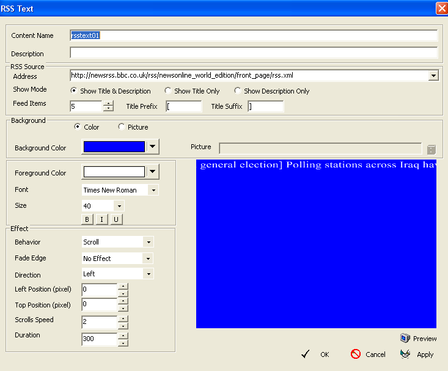Viewport: 448px width, 371px height.
Task: Toggle Italic font style button
Action: point(101,219)
